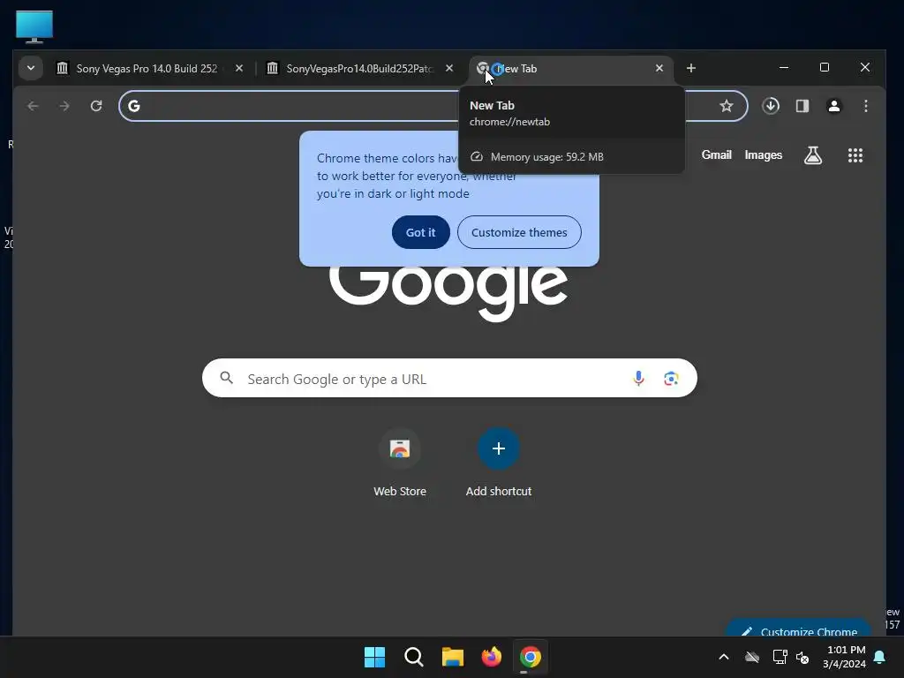Reload the current page
904x678 pixels.
click(96, 106)
